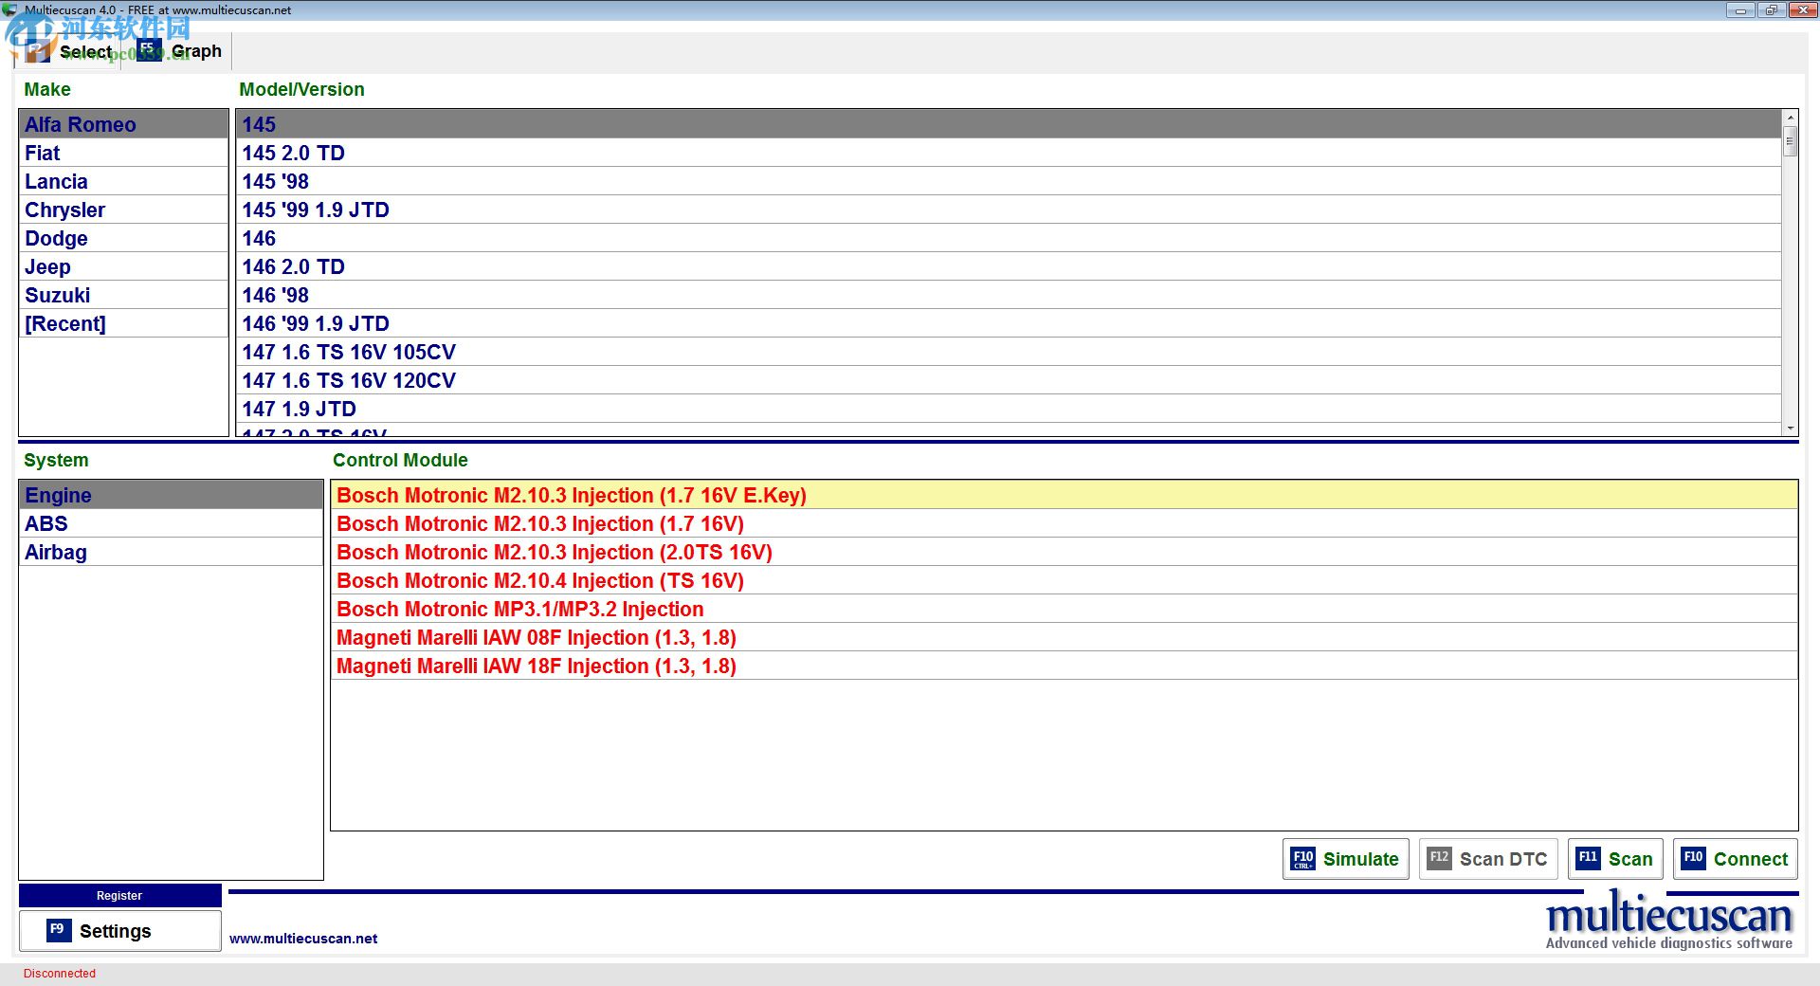
Task: Select Alfa Romeo make
Action: click(x=124, y=124)
